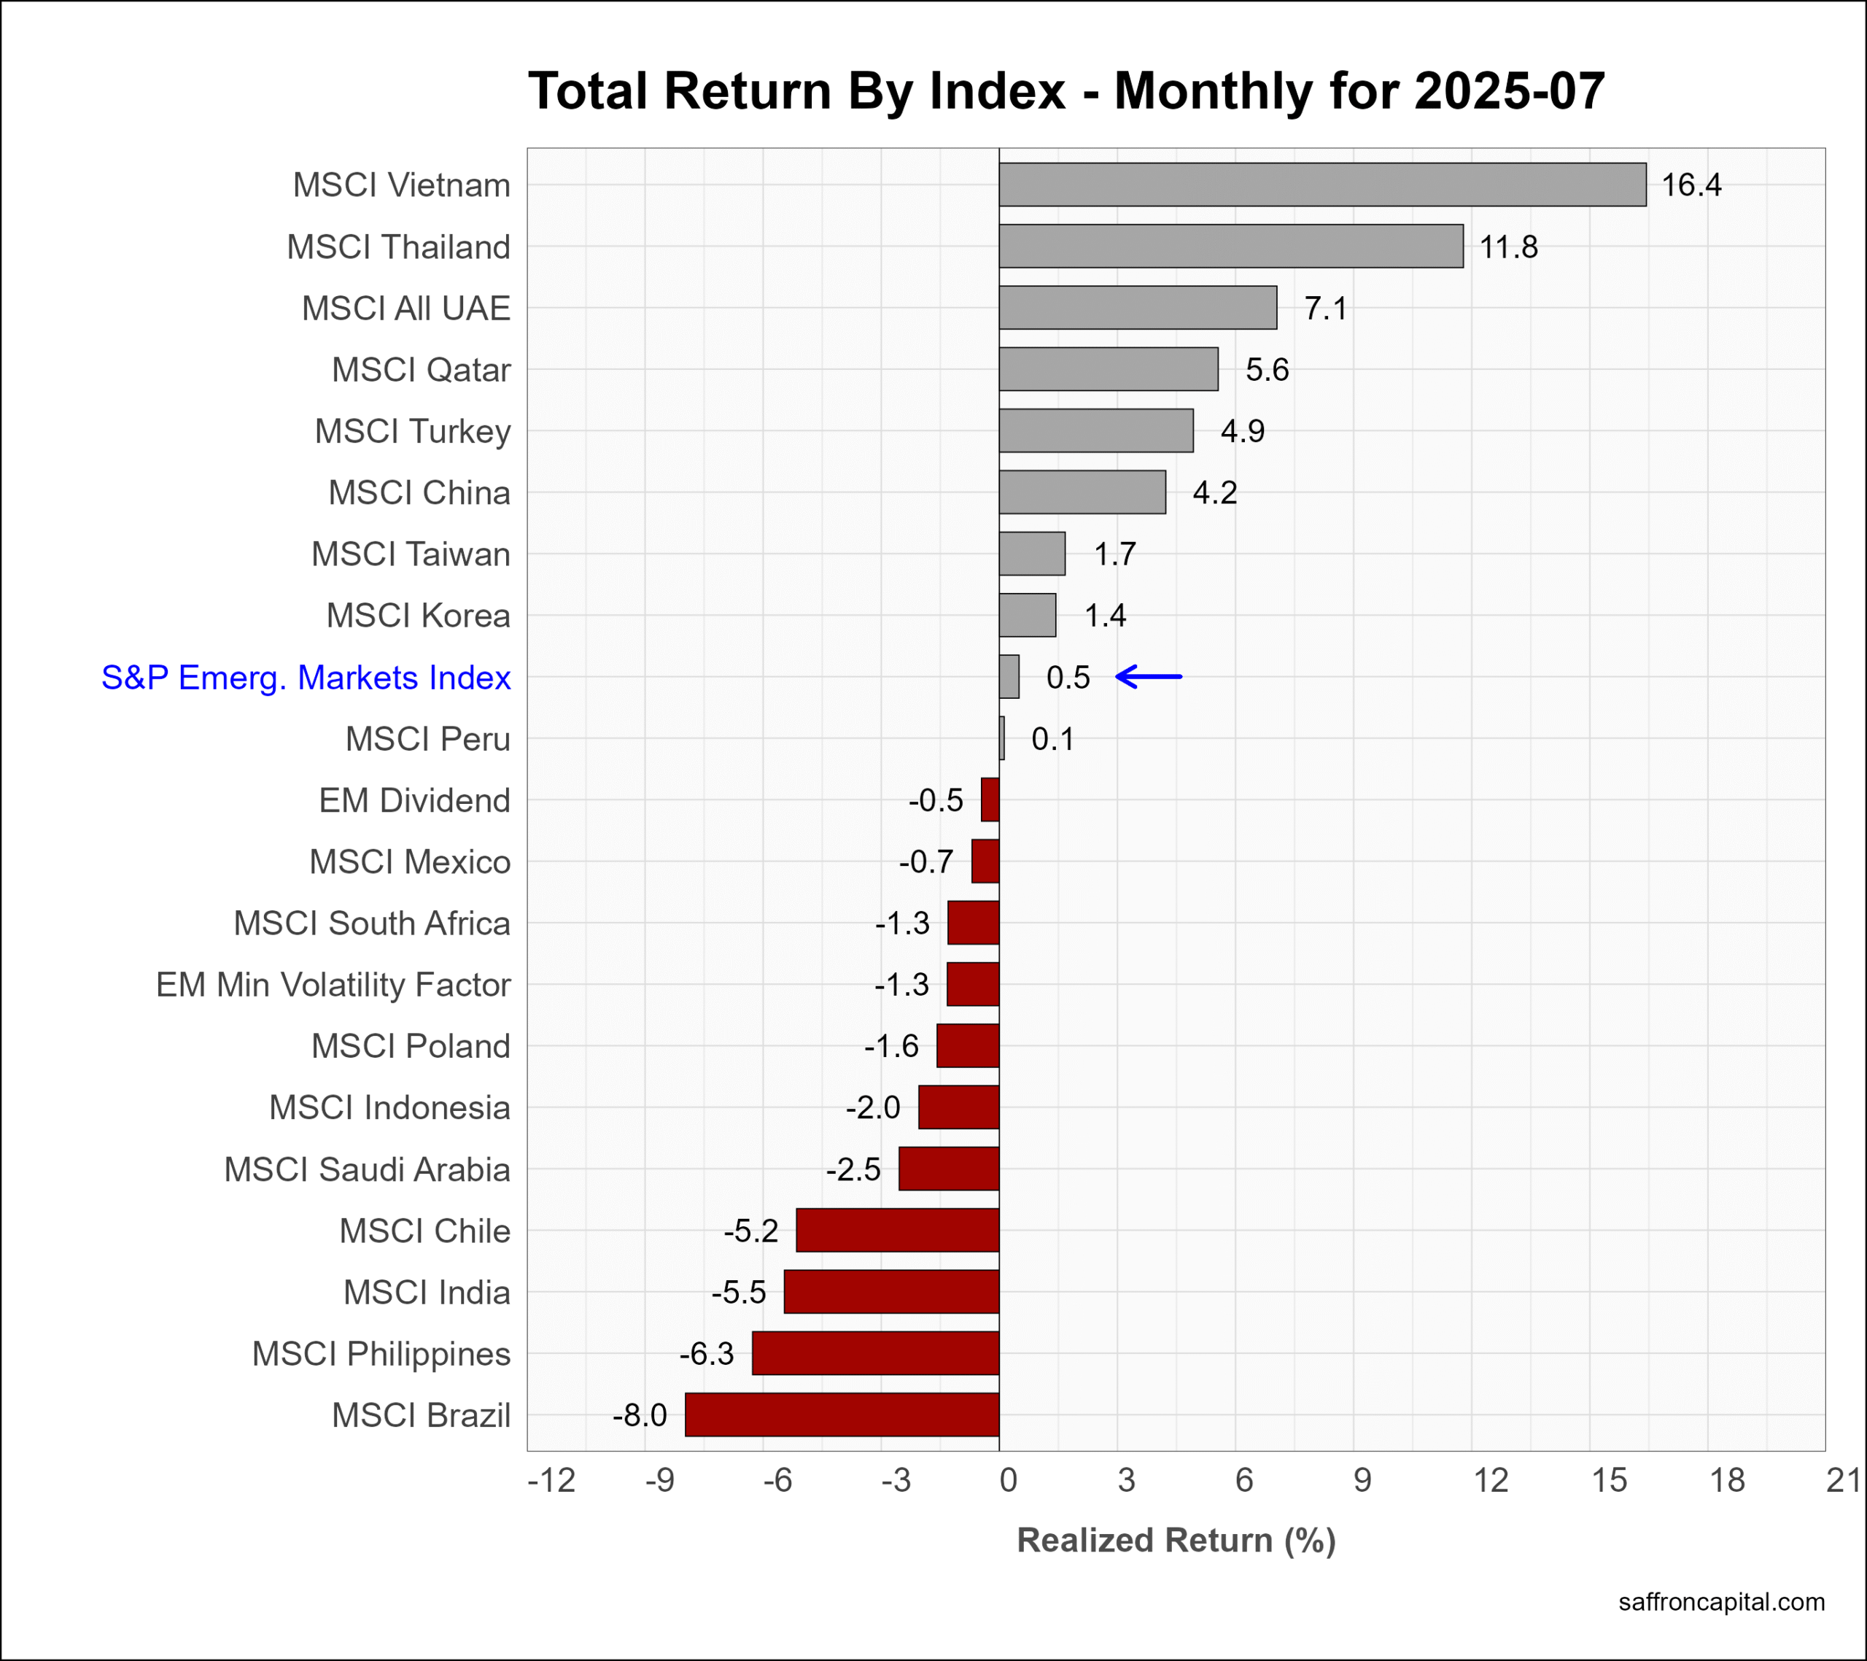Viewport: 1867px width, 1661px height.
Task: Select the 'MSCI Peru' row label
Action: coord(428,738)
